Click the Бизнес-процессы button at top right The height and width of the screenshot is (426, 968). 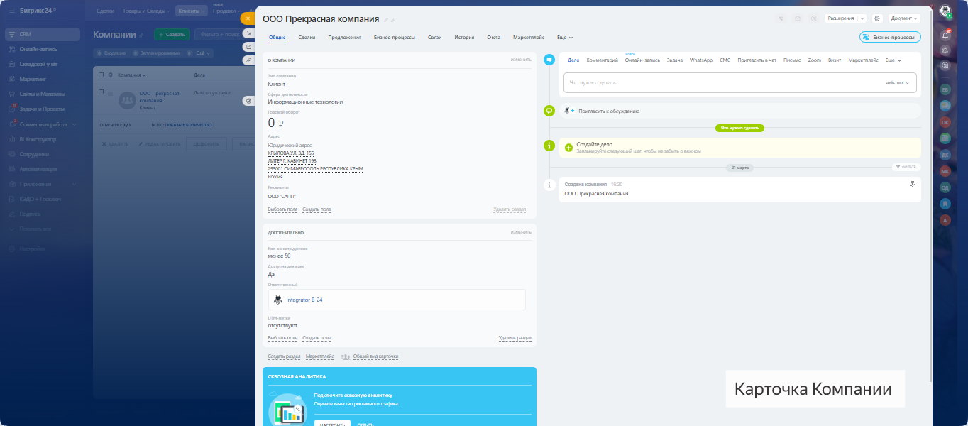pos(890,38)
